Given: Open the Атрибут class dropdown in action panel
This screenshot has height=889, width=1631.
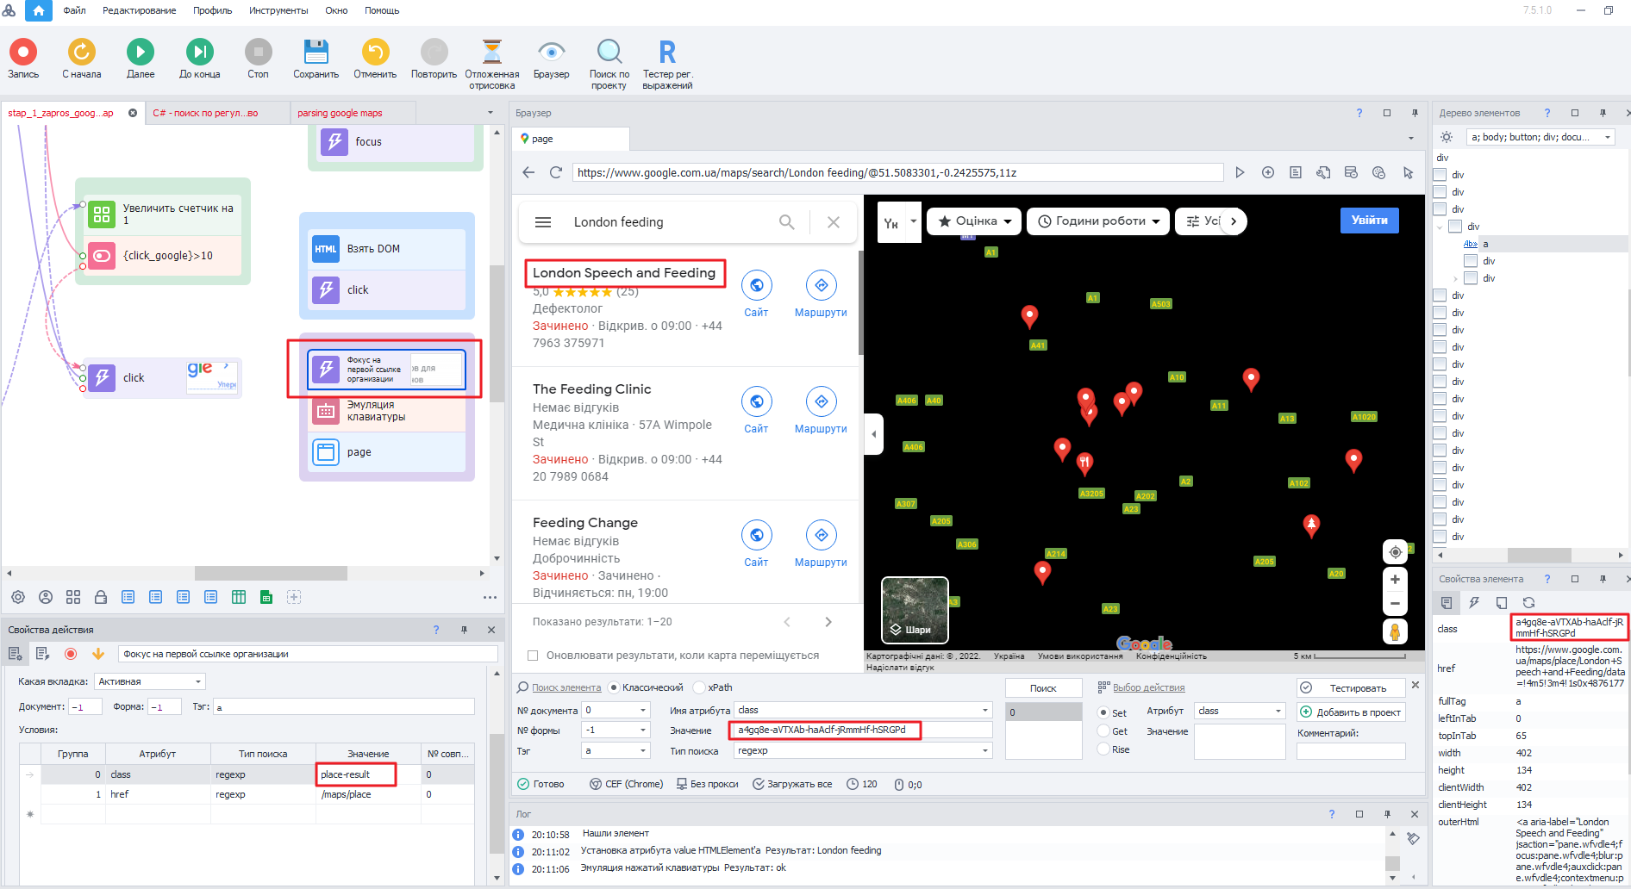Looking at the screenshot, I should pos(1240,711).
